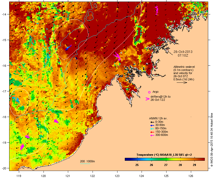Click the '25' color bar tick label
Image resolution: width=215 pixels, height=178 pixels.
coord(137,165)
